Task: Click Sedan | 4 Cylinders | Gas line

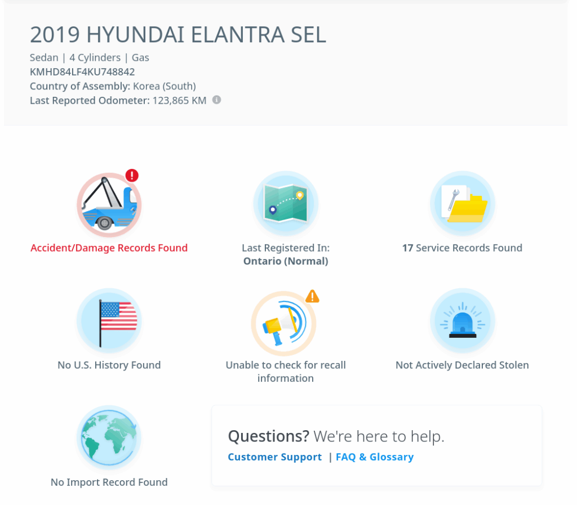Action: (x=90, y=57)
